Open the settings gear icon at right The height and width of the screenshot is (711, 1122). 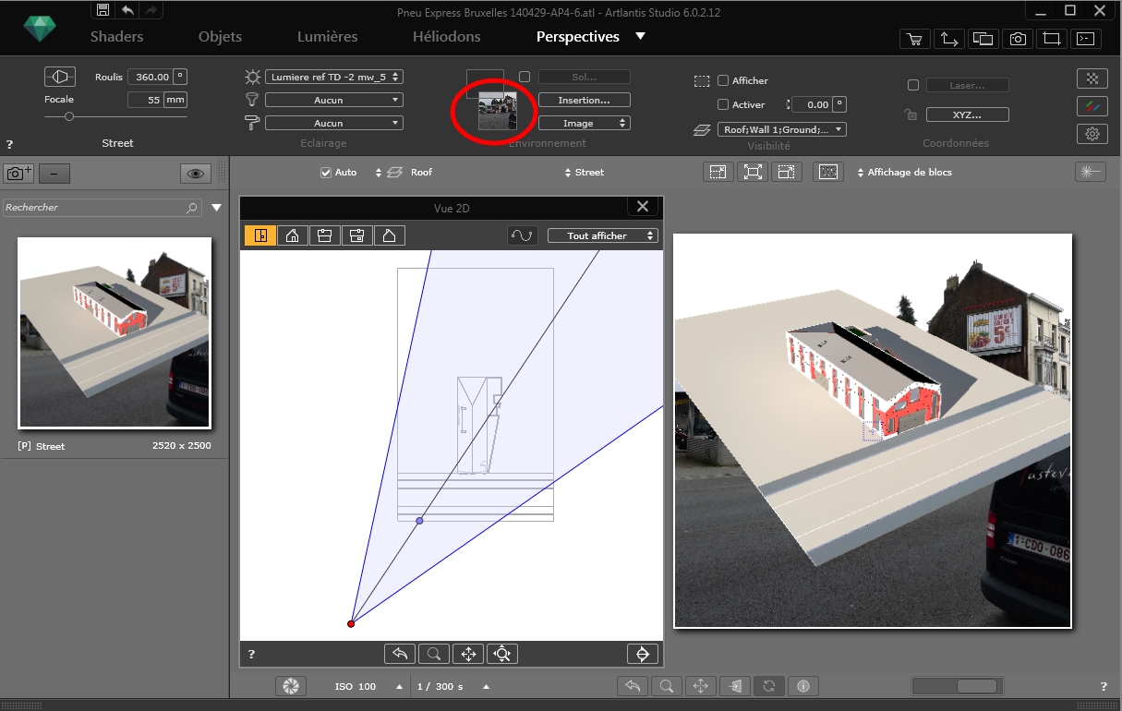pyautogui.click(x=1092, y=134)
